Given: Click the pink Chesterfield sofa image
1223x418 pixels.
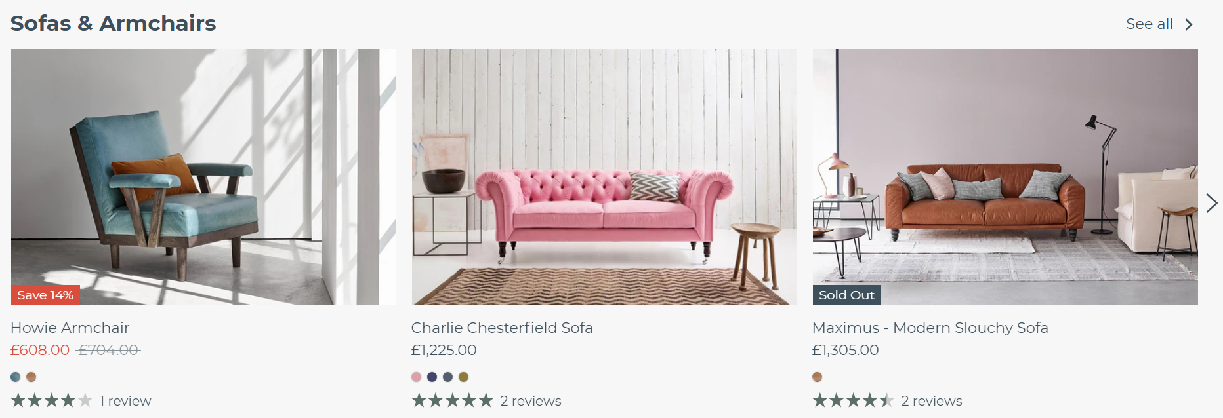Looking at the screenshot, I should point(604,177).
